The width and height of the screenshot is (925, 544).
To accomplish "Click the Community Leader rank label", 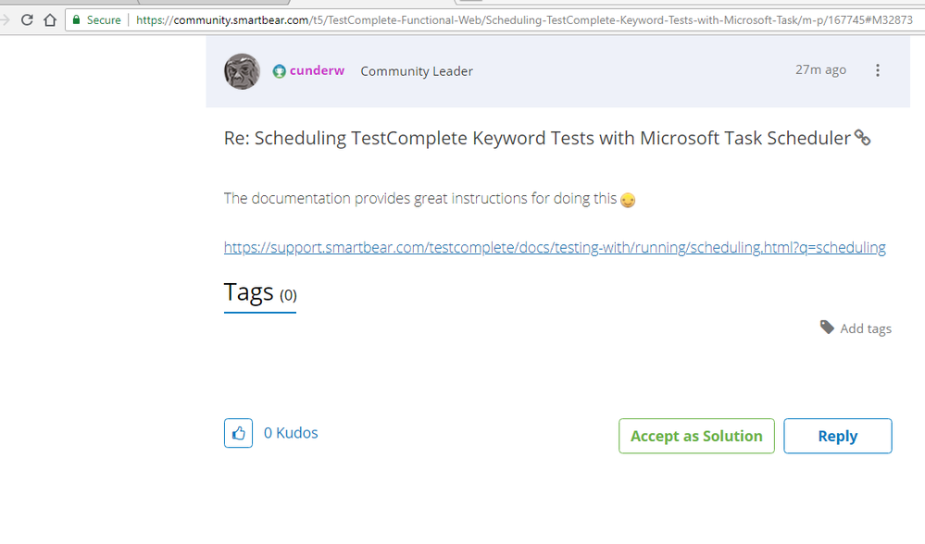I will pyautogui.click(x=417, y=71).
